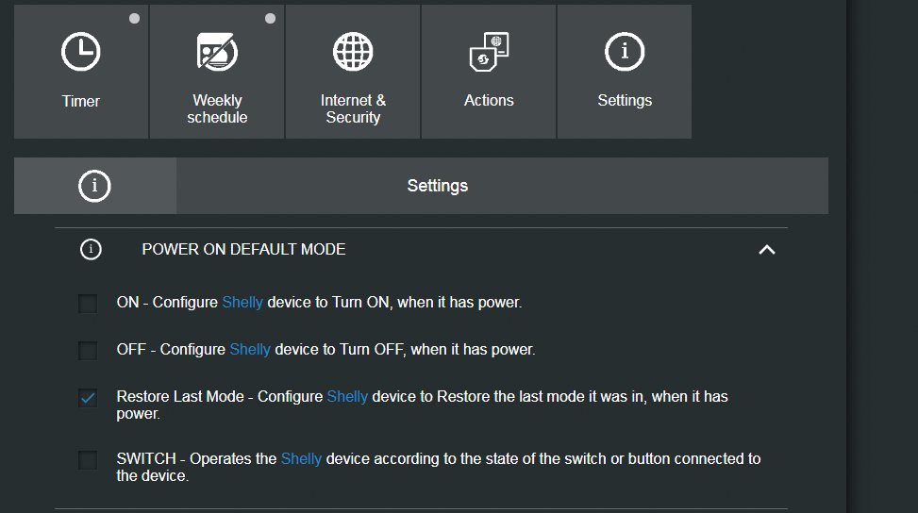Screen dimensions: 918x513
Task: Click info icon beside Power On Default Mode
Action: [x=91, y=249]
